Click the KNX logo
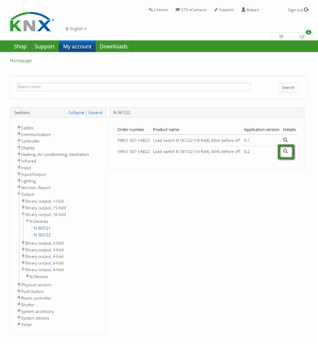The image size is (318, 344). 32,22
